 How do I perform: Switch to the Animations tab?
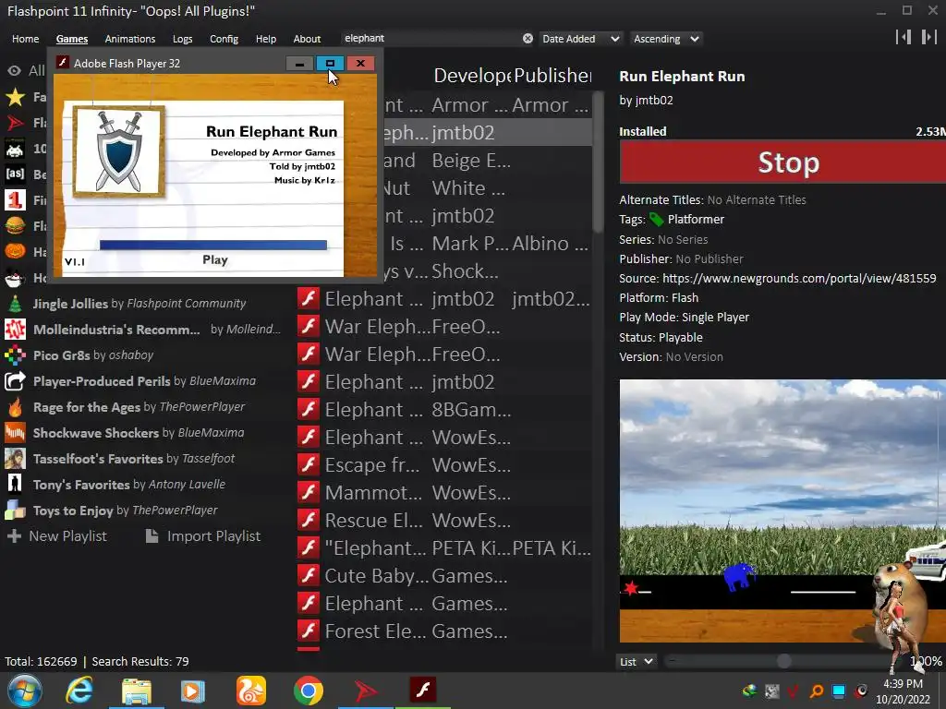coord(129,39)
